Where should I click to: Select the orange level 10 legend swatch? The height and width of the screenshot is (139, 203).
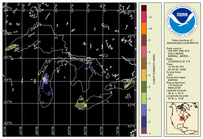pos(144,29)
